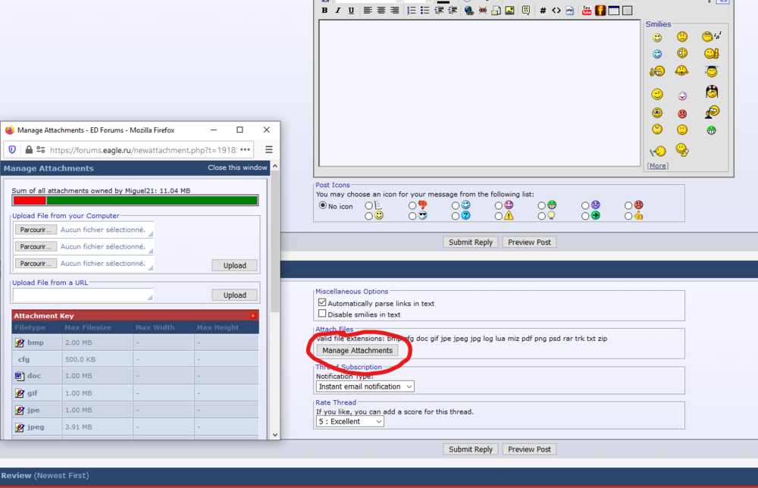Click the tracking protection shield icon
The height and width of the screenshot is (488, 758).
(13, 150)
